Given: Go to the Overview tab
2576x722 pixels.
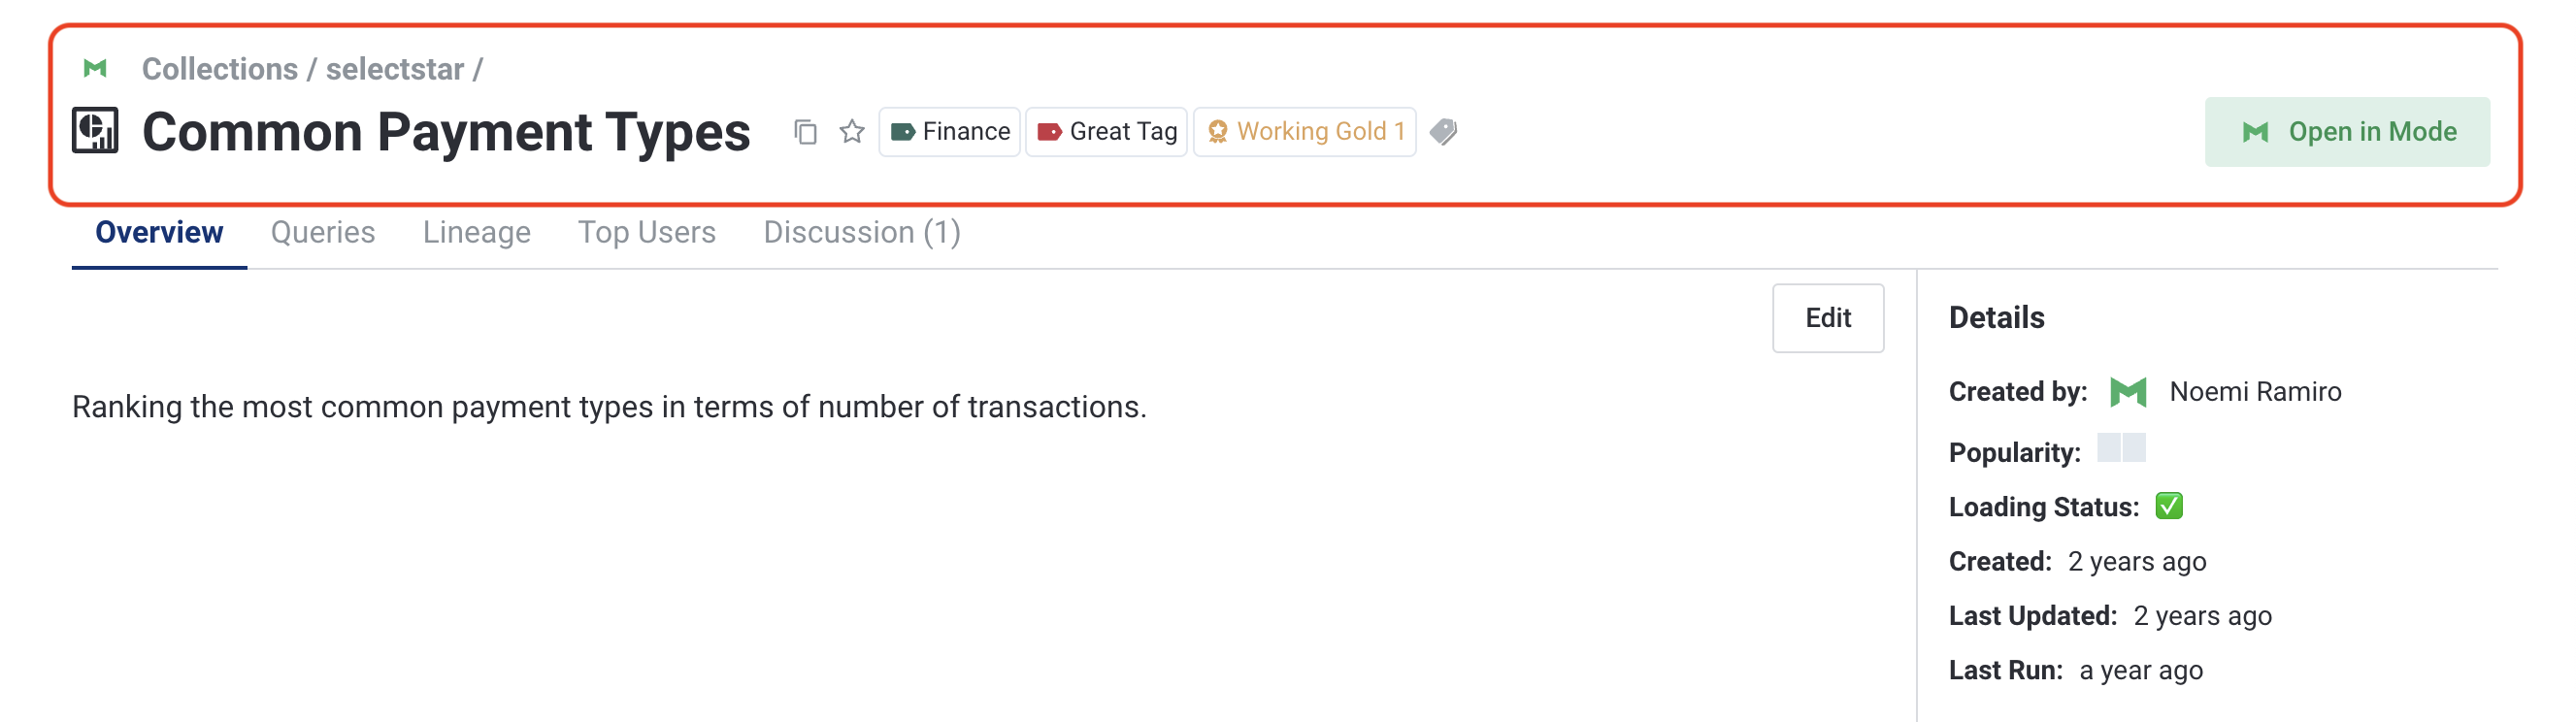Looking at the screenshot, I should pyautogui.click(x=159, y=233).
